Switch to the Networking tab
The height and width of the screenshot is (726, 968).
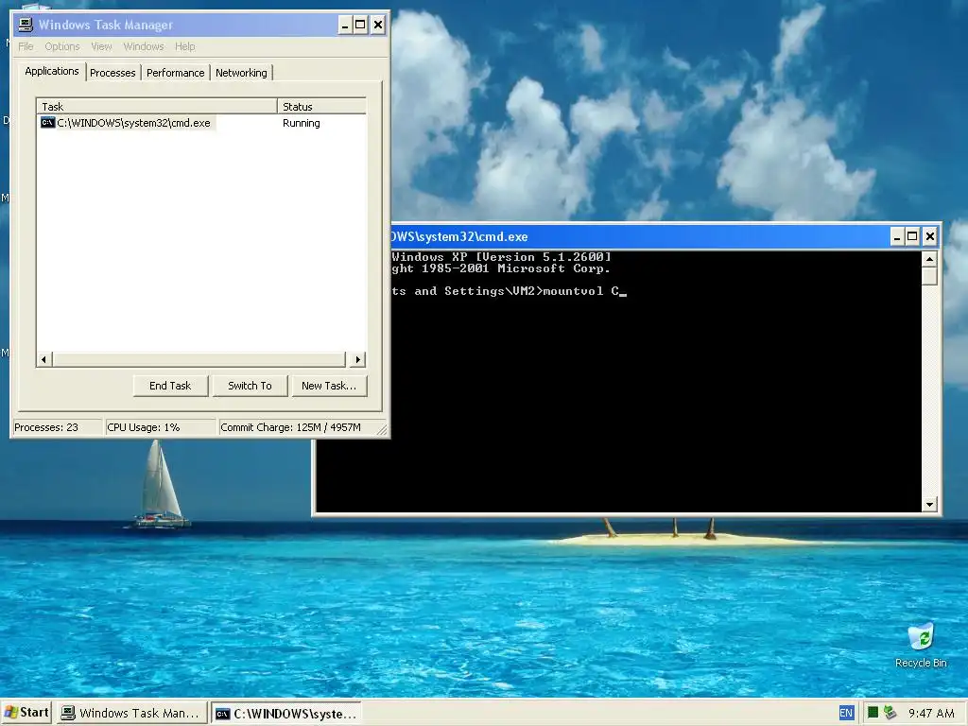click(241, 73)
